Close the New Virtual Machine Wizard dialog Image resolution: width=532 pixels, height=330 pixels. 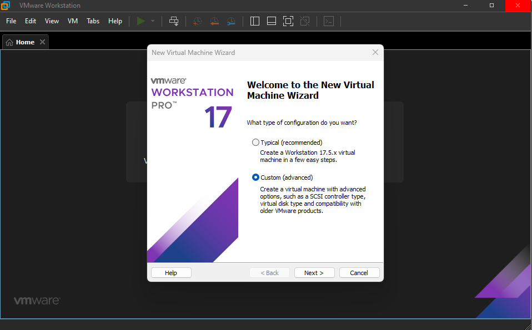pos(375,52)
